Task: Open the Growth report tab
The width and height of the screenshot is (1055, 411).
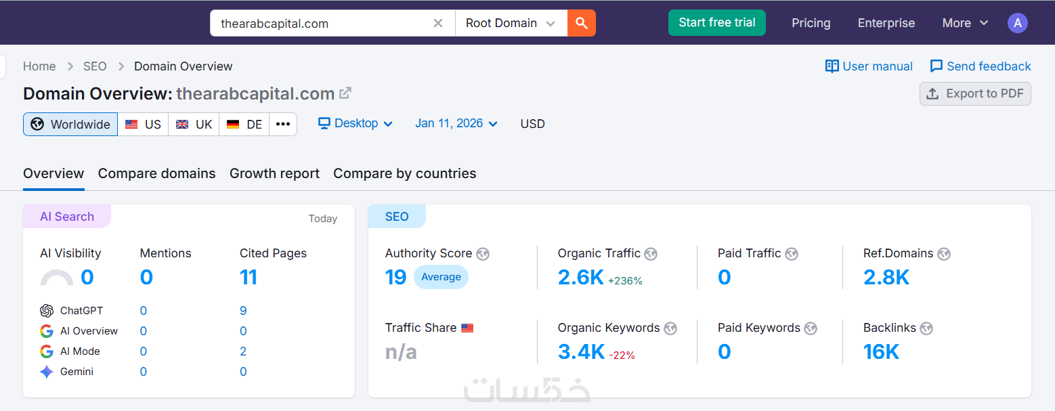Action: click(x=274, y=173)
